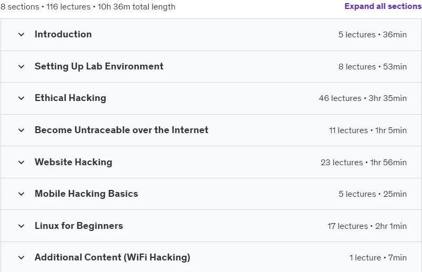Click the 46 lectures • 3hr 35min label
The width and height of the screenshot is (422, 272).
point(363,98)
